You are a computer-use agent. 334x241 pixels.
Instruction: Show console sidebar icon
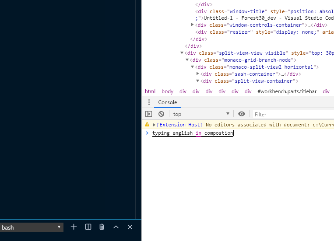(x=148, y=114)
